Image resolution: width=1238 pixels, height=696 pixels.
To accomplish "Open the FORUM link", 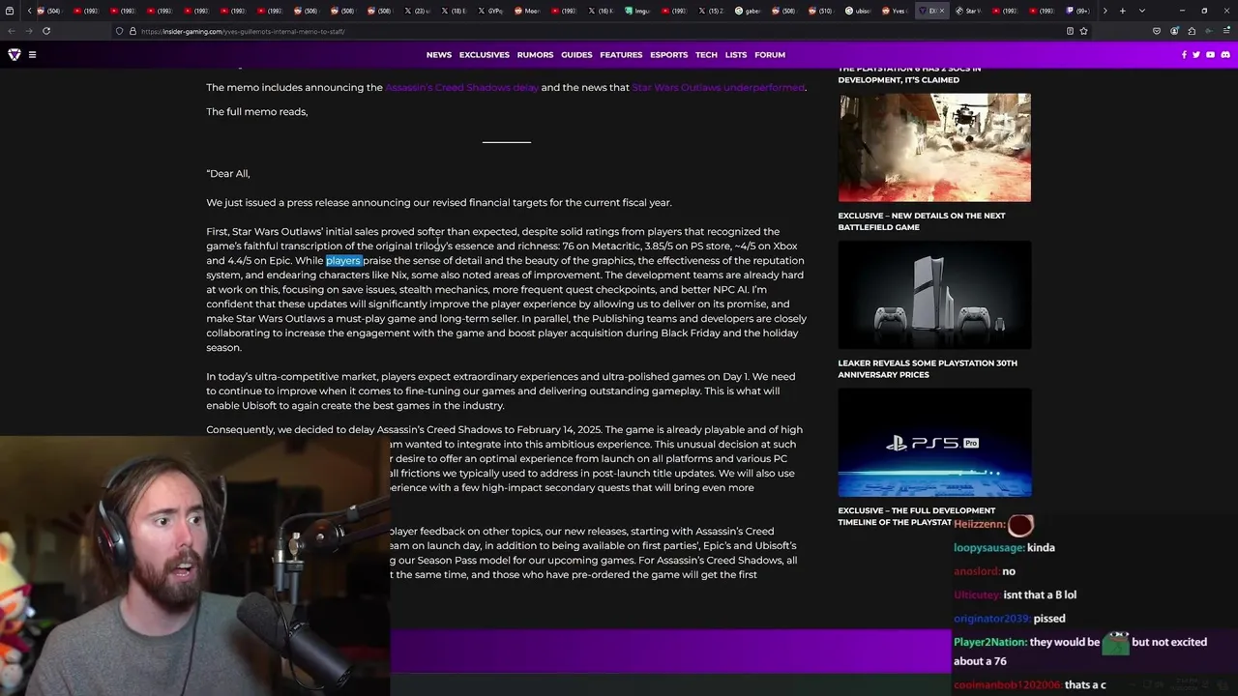I will pos(770,55).
